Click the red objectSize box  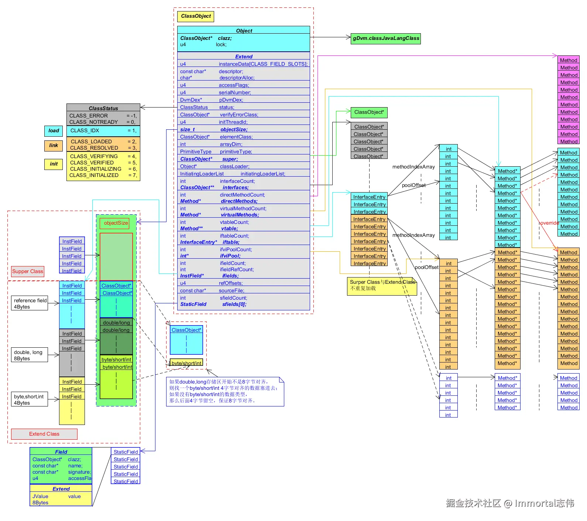[x=116, y=223]
